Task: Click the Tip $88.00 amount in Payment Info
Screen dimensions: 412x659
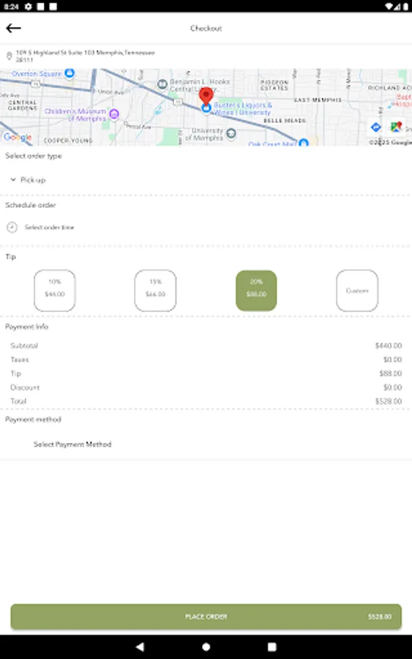Action: 391,373
